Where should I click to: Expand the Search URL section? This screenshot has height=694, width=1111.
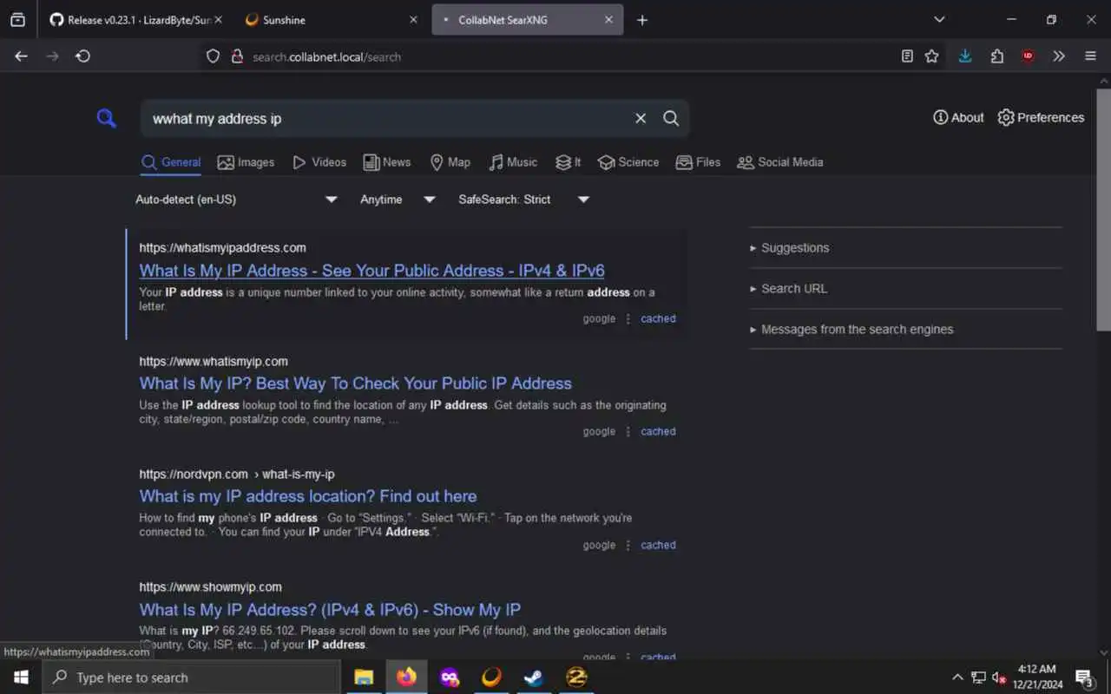click(x=788, y=289)
